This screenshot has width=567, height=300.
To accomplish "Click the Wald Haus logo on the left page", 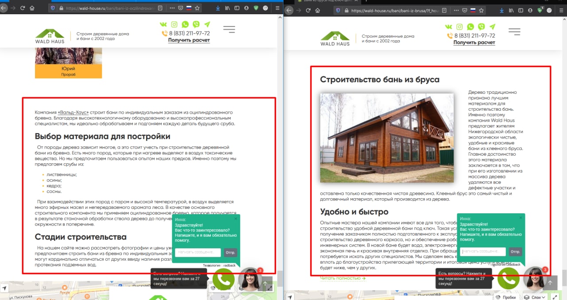I will click(50, 36).
